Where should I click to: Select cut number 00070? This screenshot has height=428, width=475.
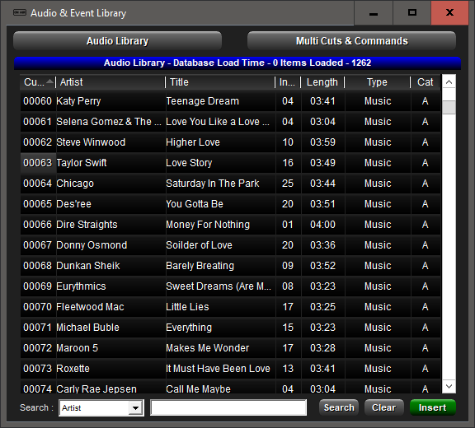38,306
